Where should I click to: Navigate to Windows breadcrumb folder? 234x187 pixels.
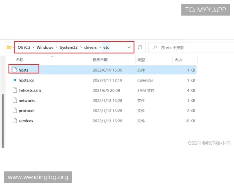click(x=45, y=48)
